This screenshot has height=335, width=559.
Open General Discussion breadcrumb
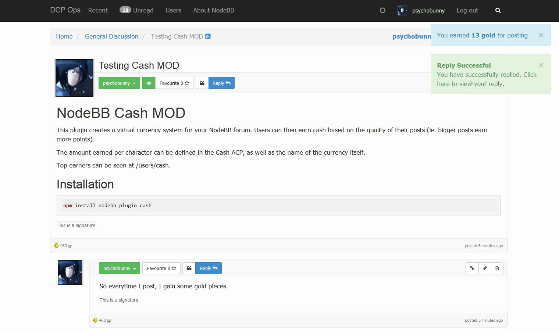point(112,36)
